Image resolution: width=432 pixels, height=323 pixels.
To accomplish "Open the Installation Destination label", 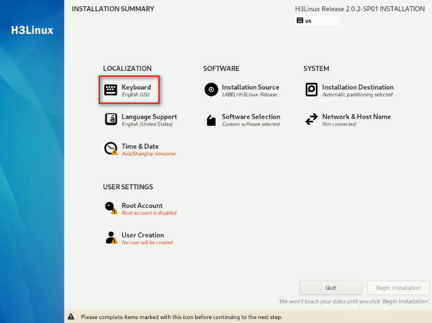I will point(358,87).
